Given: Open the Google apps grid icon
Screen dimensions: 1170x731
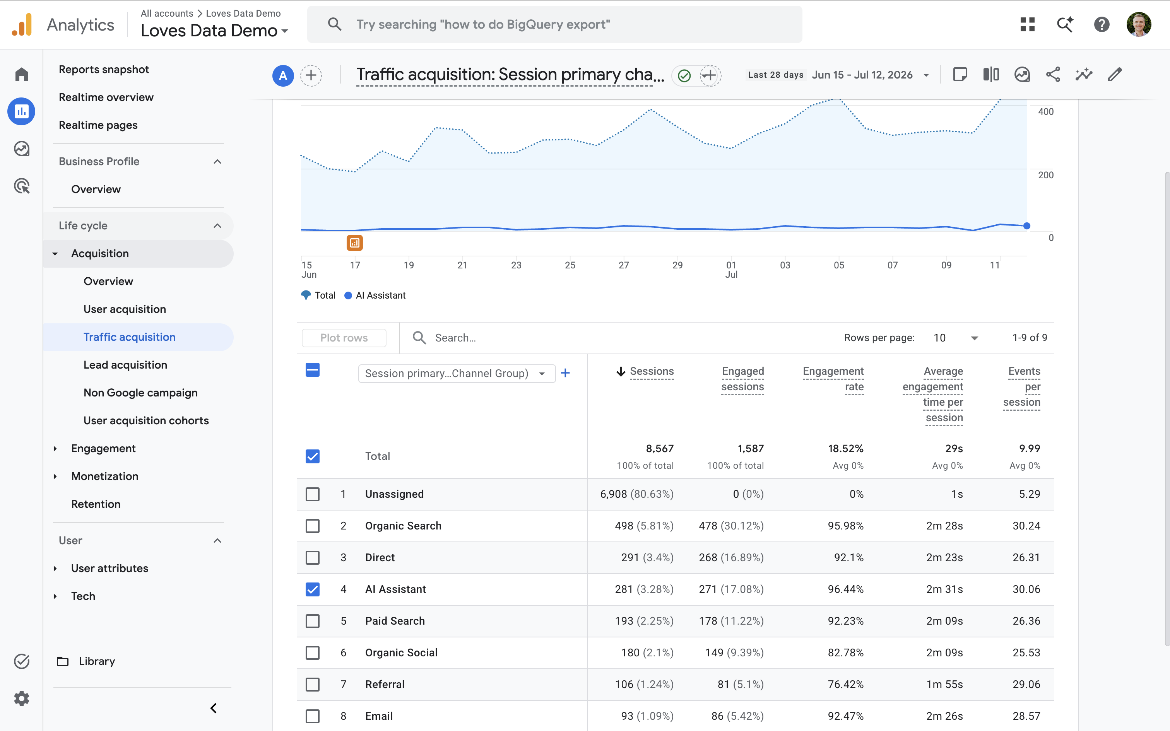Looking at the screenshot, I should (x=1027, y=24).
